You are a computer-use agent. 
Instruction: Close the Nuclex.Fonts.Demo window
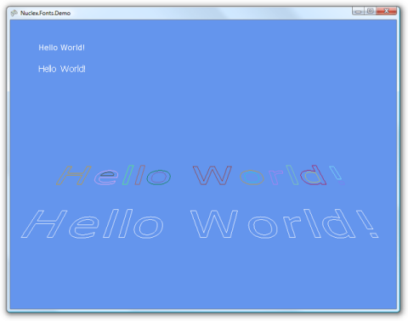pyautogui.click(x=386, y=11)
